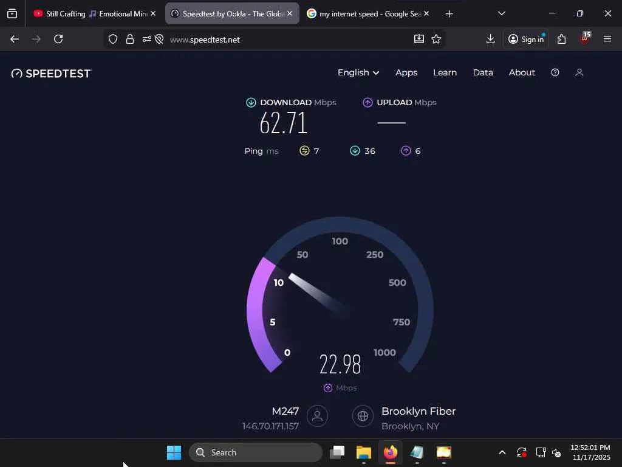Expand the list all tabs chevron
The height and width of the screenshot is (467, 622).
[501, 13]
